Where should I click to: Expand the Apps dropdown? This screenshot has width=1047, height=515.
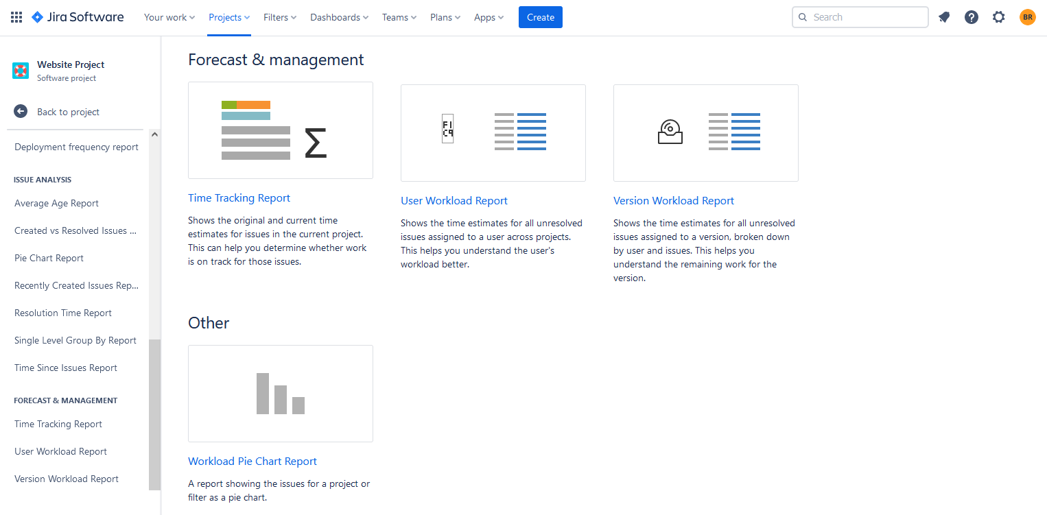tap(489, 17)
